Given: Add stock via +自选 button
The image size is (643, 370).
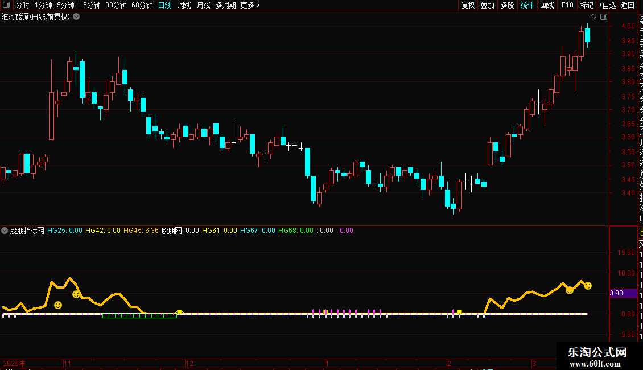Looking at the screenshot, I should click(607, 5).
